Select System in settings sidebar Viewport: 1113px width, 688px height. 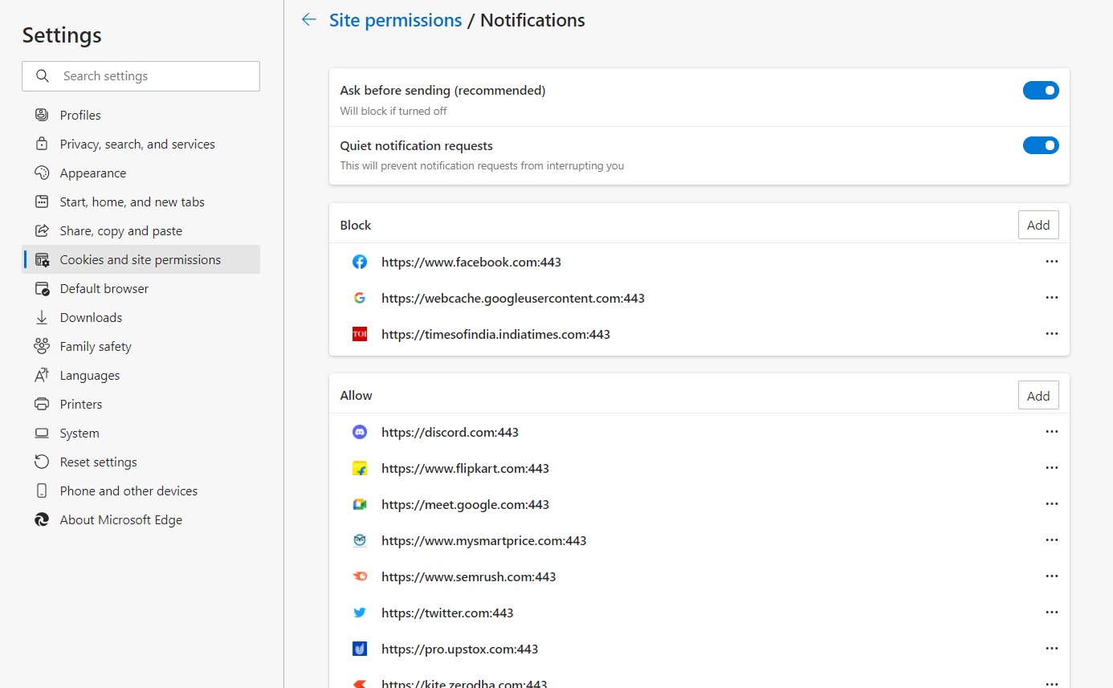[x=141, y=433]
